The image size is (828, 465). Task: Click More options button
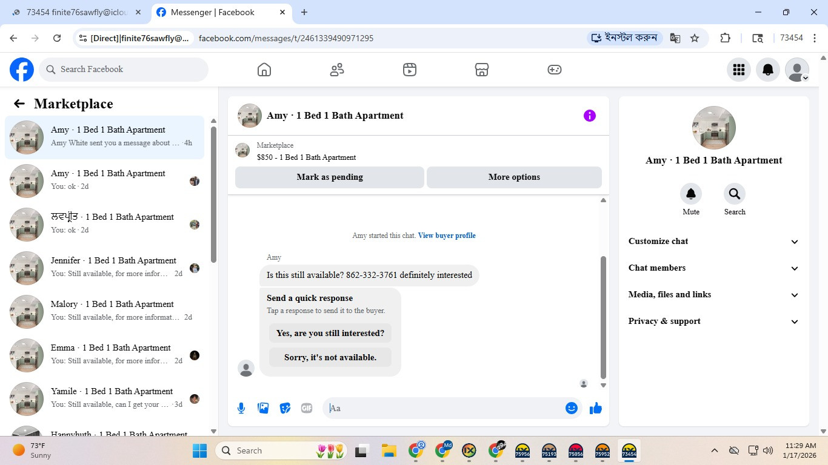[514, 177]
